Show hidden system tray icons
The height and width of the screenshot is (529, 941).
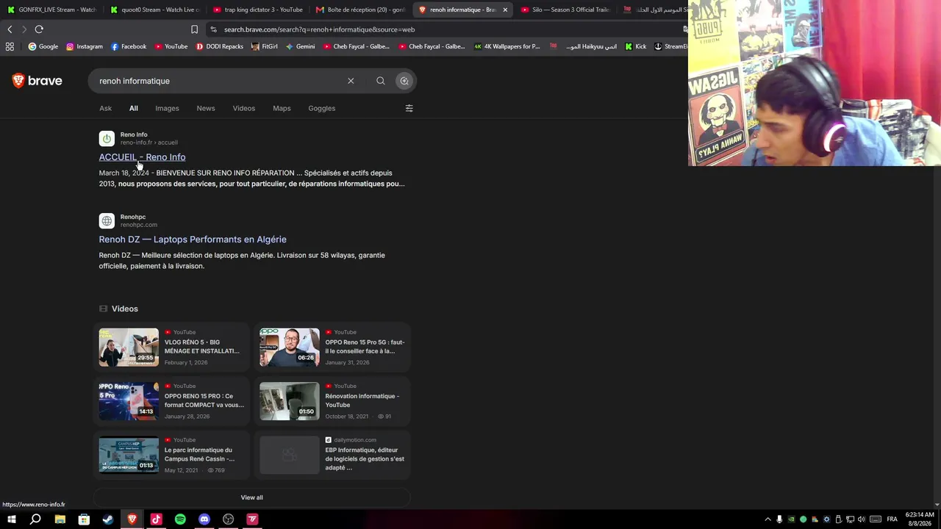coord(768,519)
